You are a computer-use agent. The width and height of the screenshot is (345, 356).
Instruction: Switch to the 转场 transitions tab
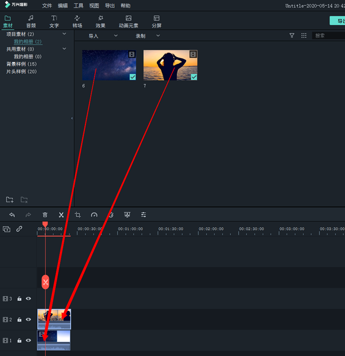point(77,21)
